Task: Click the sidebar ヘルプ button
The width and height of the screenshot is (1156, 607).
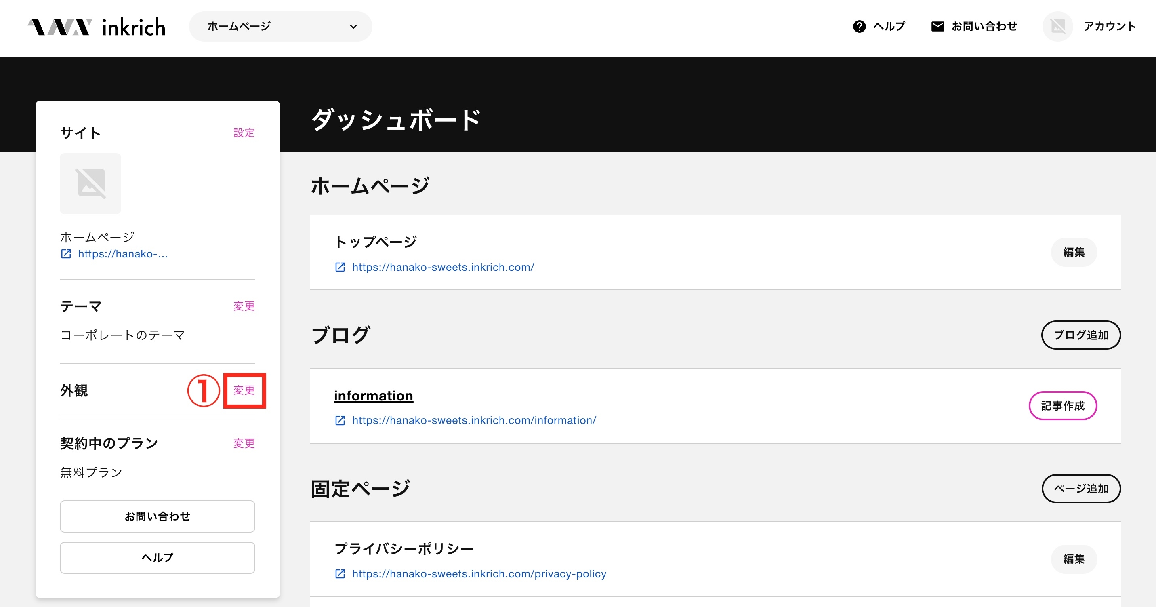Action: click(158, 558)
